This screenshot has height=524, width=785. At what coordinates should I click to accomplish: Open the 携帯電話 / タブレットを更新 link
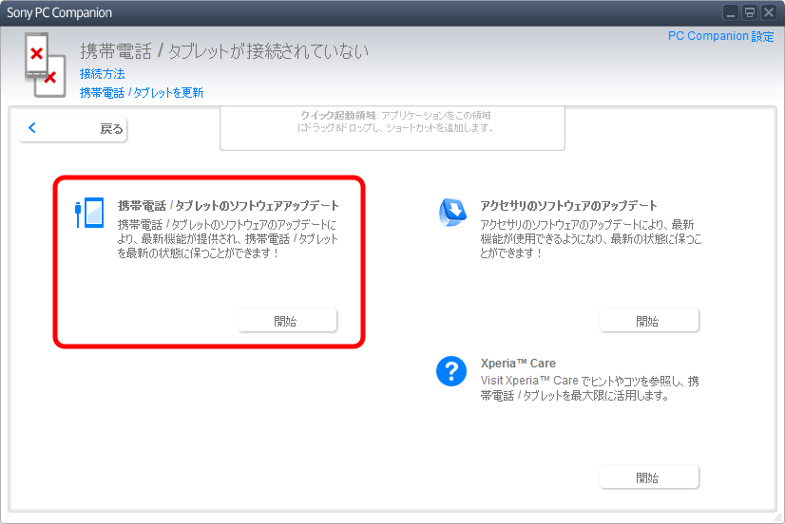tap(142, 92)
